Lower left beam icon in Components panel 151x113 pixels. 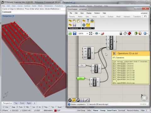pos(70,25)
